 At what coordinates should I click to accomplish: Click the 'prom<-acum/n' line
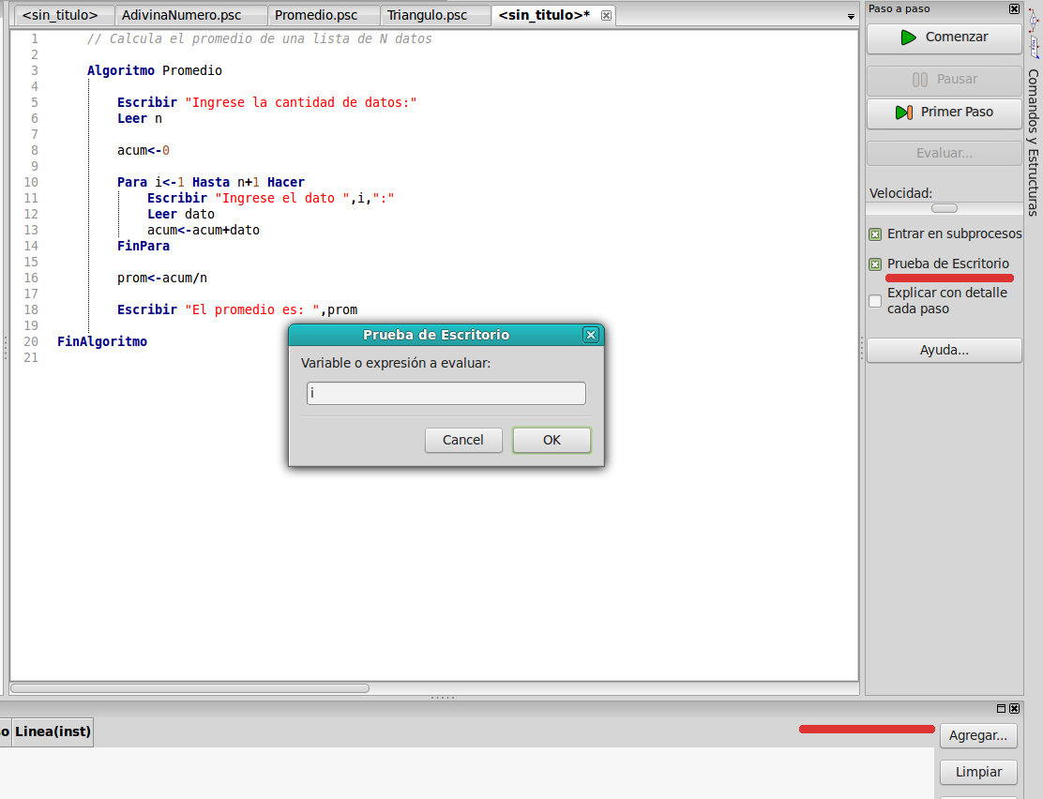(x=162, y=279)
